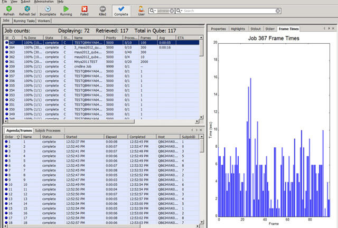Select job 363 row
The image size is (338, 228).
pyautogui.click(x=101, y=52)
